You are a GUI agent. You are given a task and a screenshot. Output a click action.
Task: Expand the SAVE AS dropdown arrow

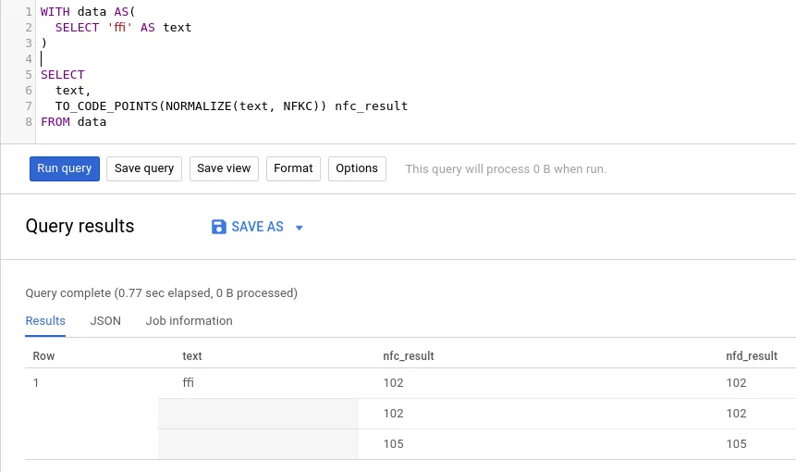(299, 228)
